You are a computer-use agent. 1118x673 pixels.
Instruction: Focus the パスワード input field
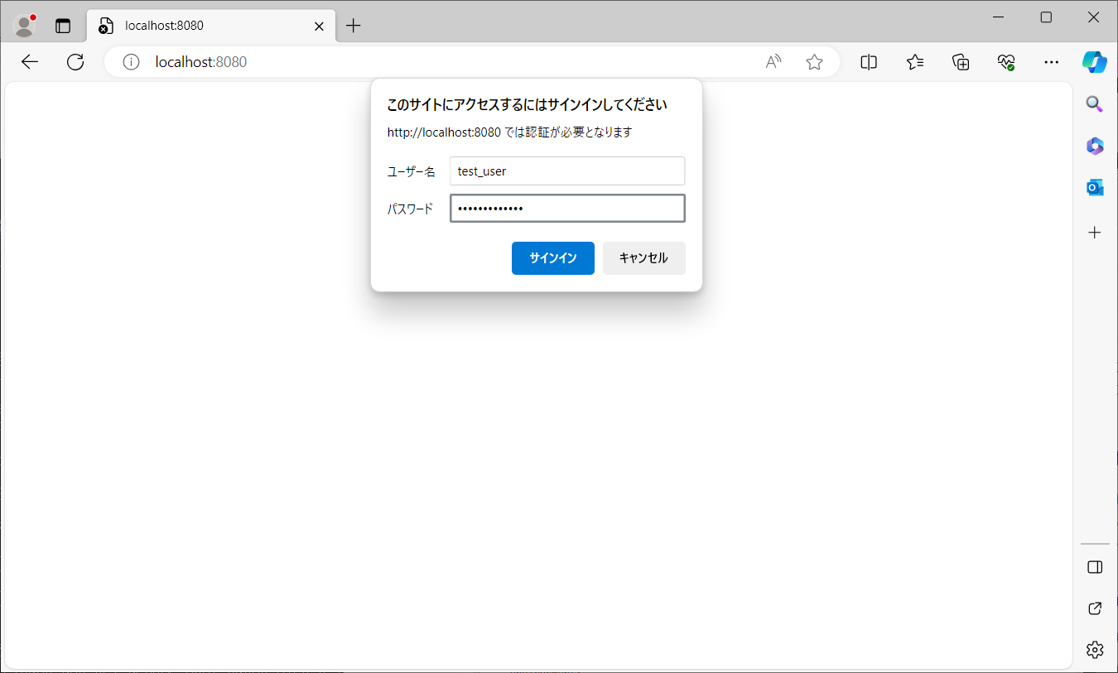click(567, 209)
